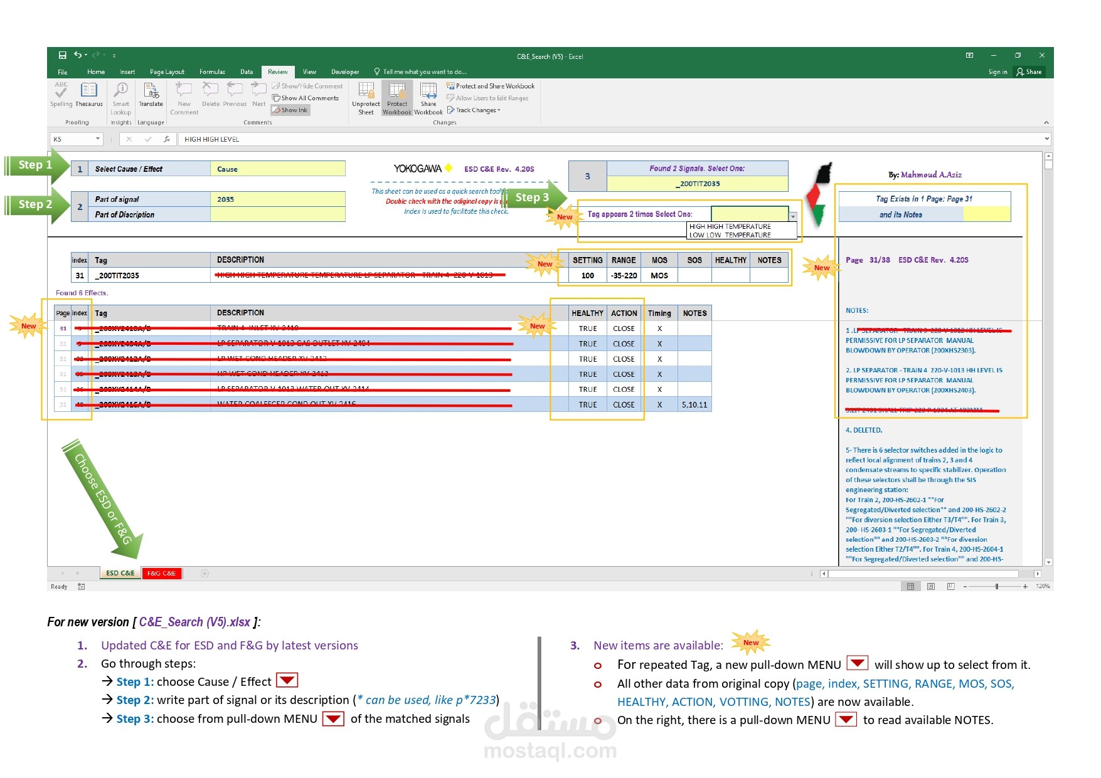Viewport: 1101px width, 778px height.
Task: Toggle Show All Comments
Action: coord(306,98)
